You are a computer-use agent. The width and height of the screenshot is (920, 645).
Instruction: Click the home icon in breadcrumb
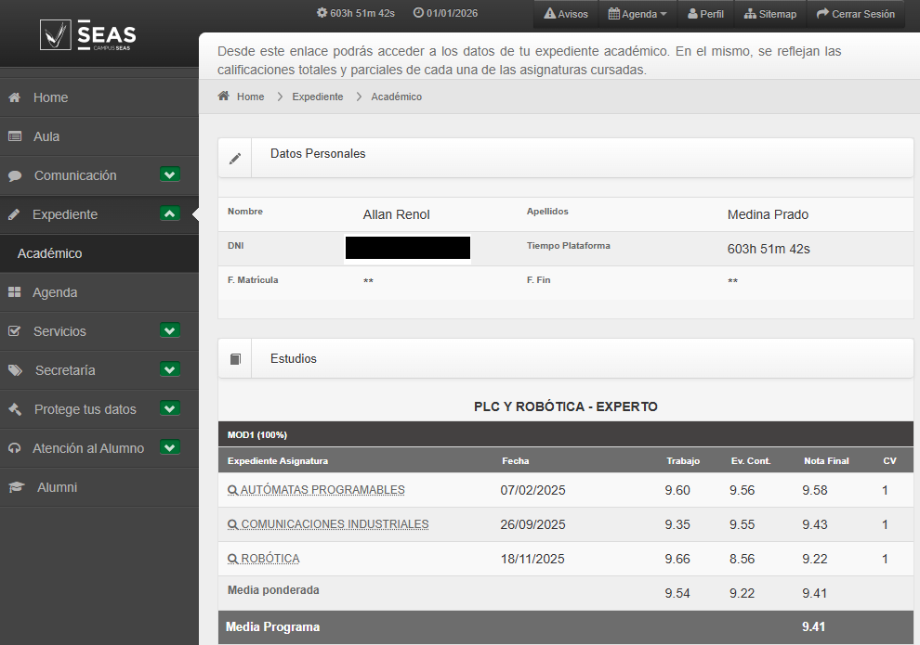click(224, 97)
